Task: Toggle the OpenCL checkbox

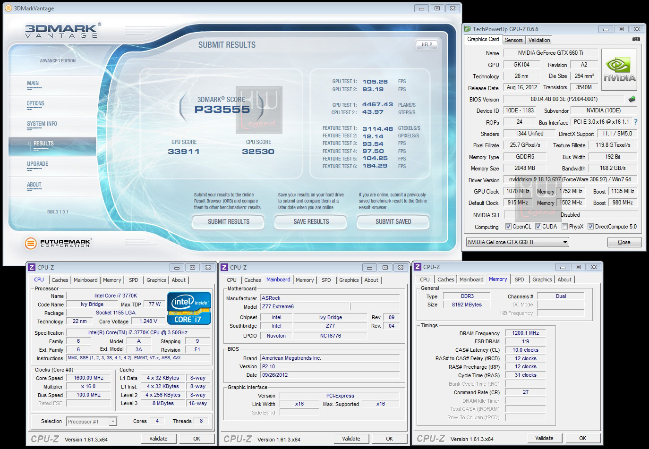Action: tap(508, 227)
